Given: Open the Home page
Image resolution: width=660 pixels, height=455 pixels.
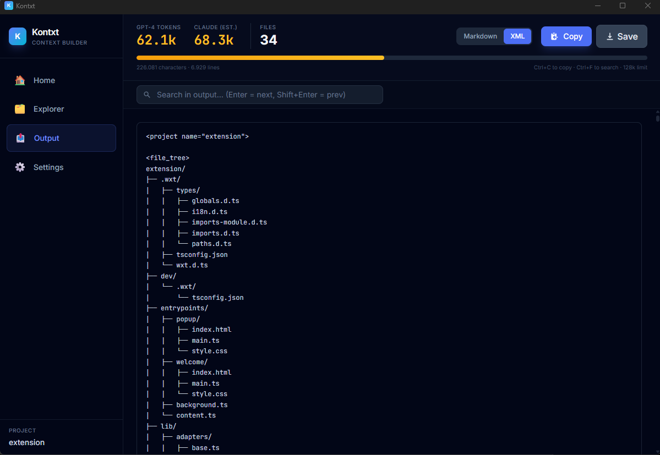Looking at the screenshot, I should (61, 80).
